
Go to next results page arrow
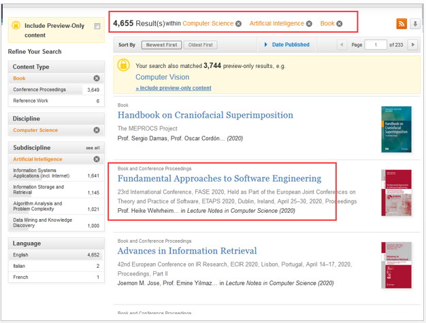point(413,44)
